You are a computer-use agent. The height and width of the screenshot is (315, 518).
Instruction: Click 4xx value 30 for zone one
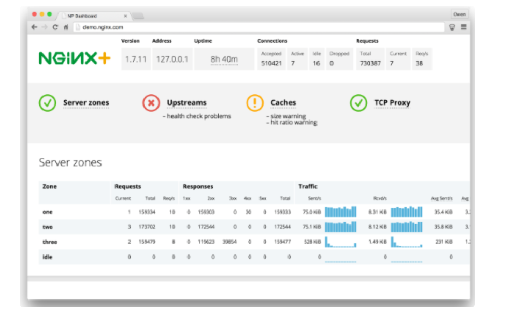tap(248, 212)
